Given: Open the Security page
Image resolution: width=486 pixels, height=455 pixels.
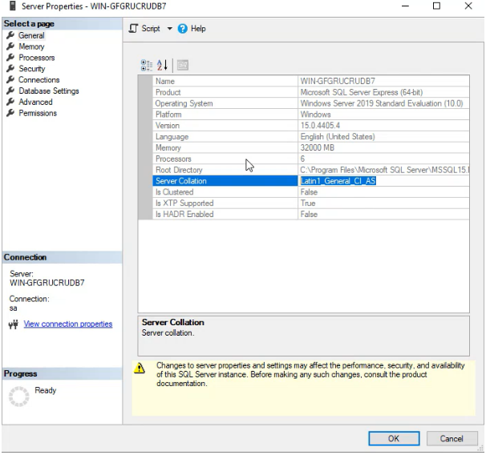Looking at the screenshot, I should 32,69.
